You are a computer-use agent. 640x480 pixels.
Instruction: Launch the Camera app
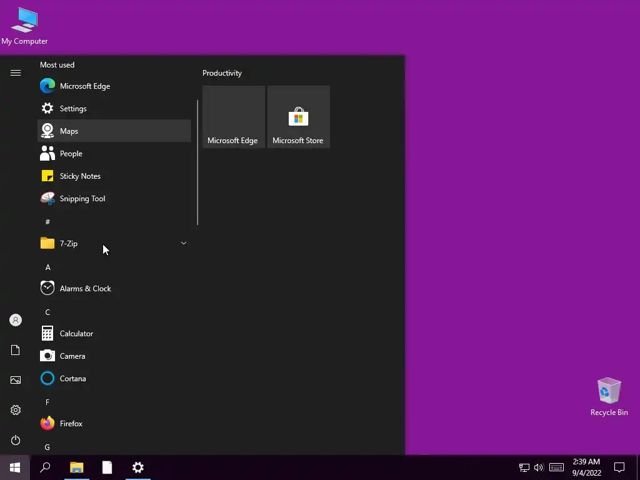pyautogui.click(x=114, y=356)
